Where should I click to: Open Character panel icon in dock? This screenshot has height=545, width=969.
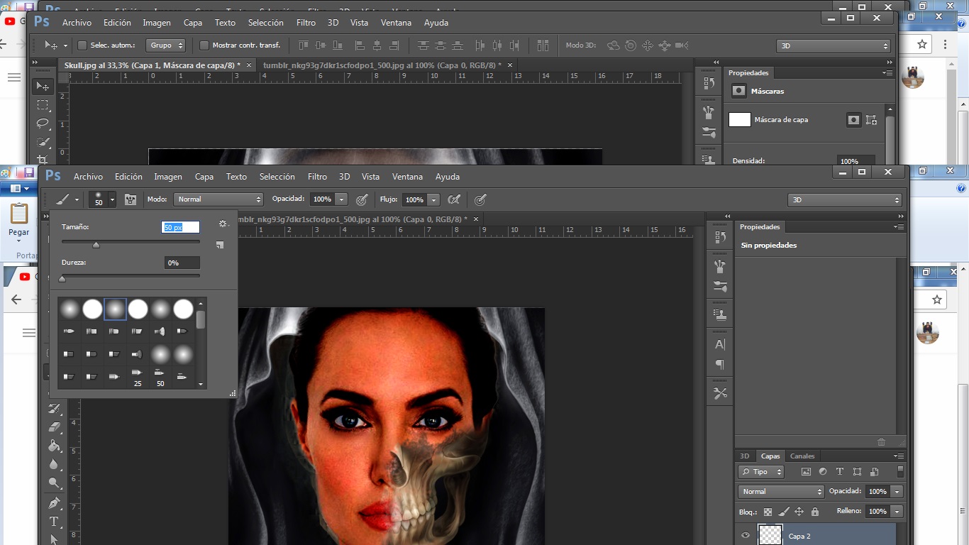click(720, 345)
